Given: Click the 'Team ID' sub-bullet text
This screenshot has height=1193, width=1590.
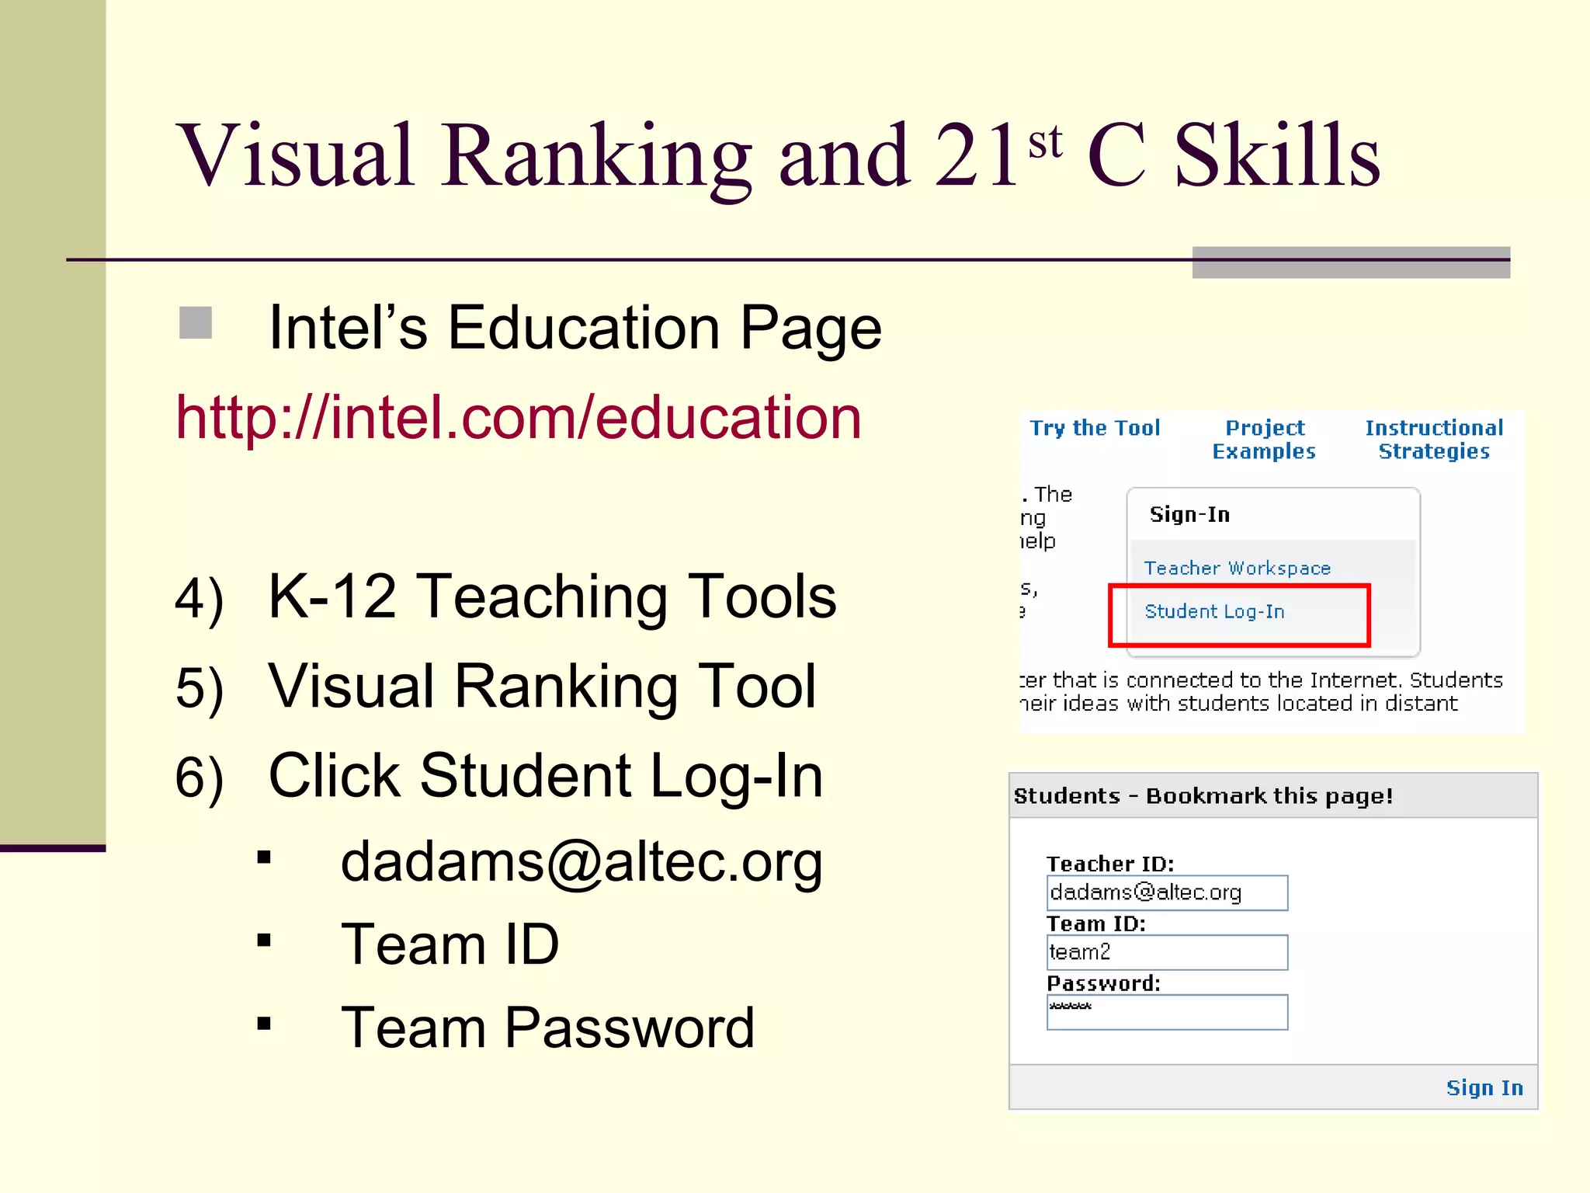Looking at the screenshot, I should (x=450, y=944).
